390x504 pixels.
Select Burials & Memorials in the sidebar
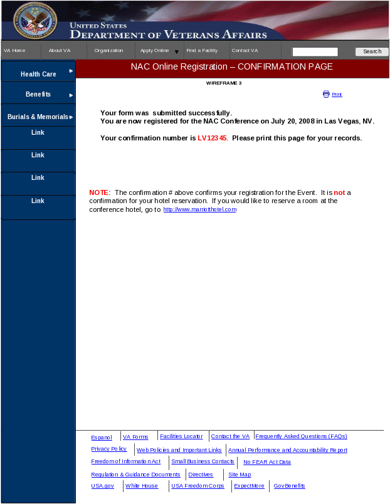pos(38,117)
